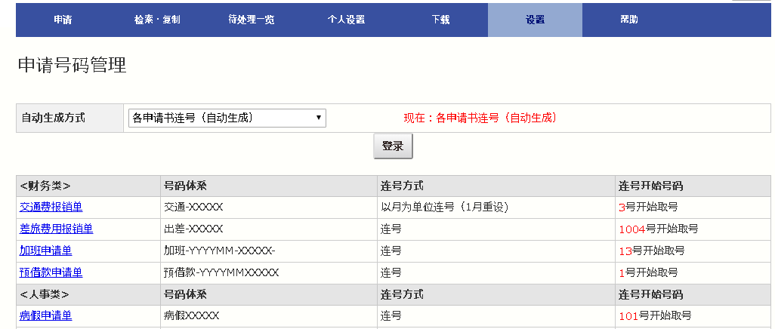Viewport: 775px width, 329px height.
Task: Open the 病假申请单 link
Action: tap(45, 316)
